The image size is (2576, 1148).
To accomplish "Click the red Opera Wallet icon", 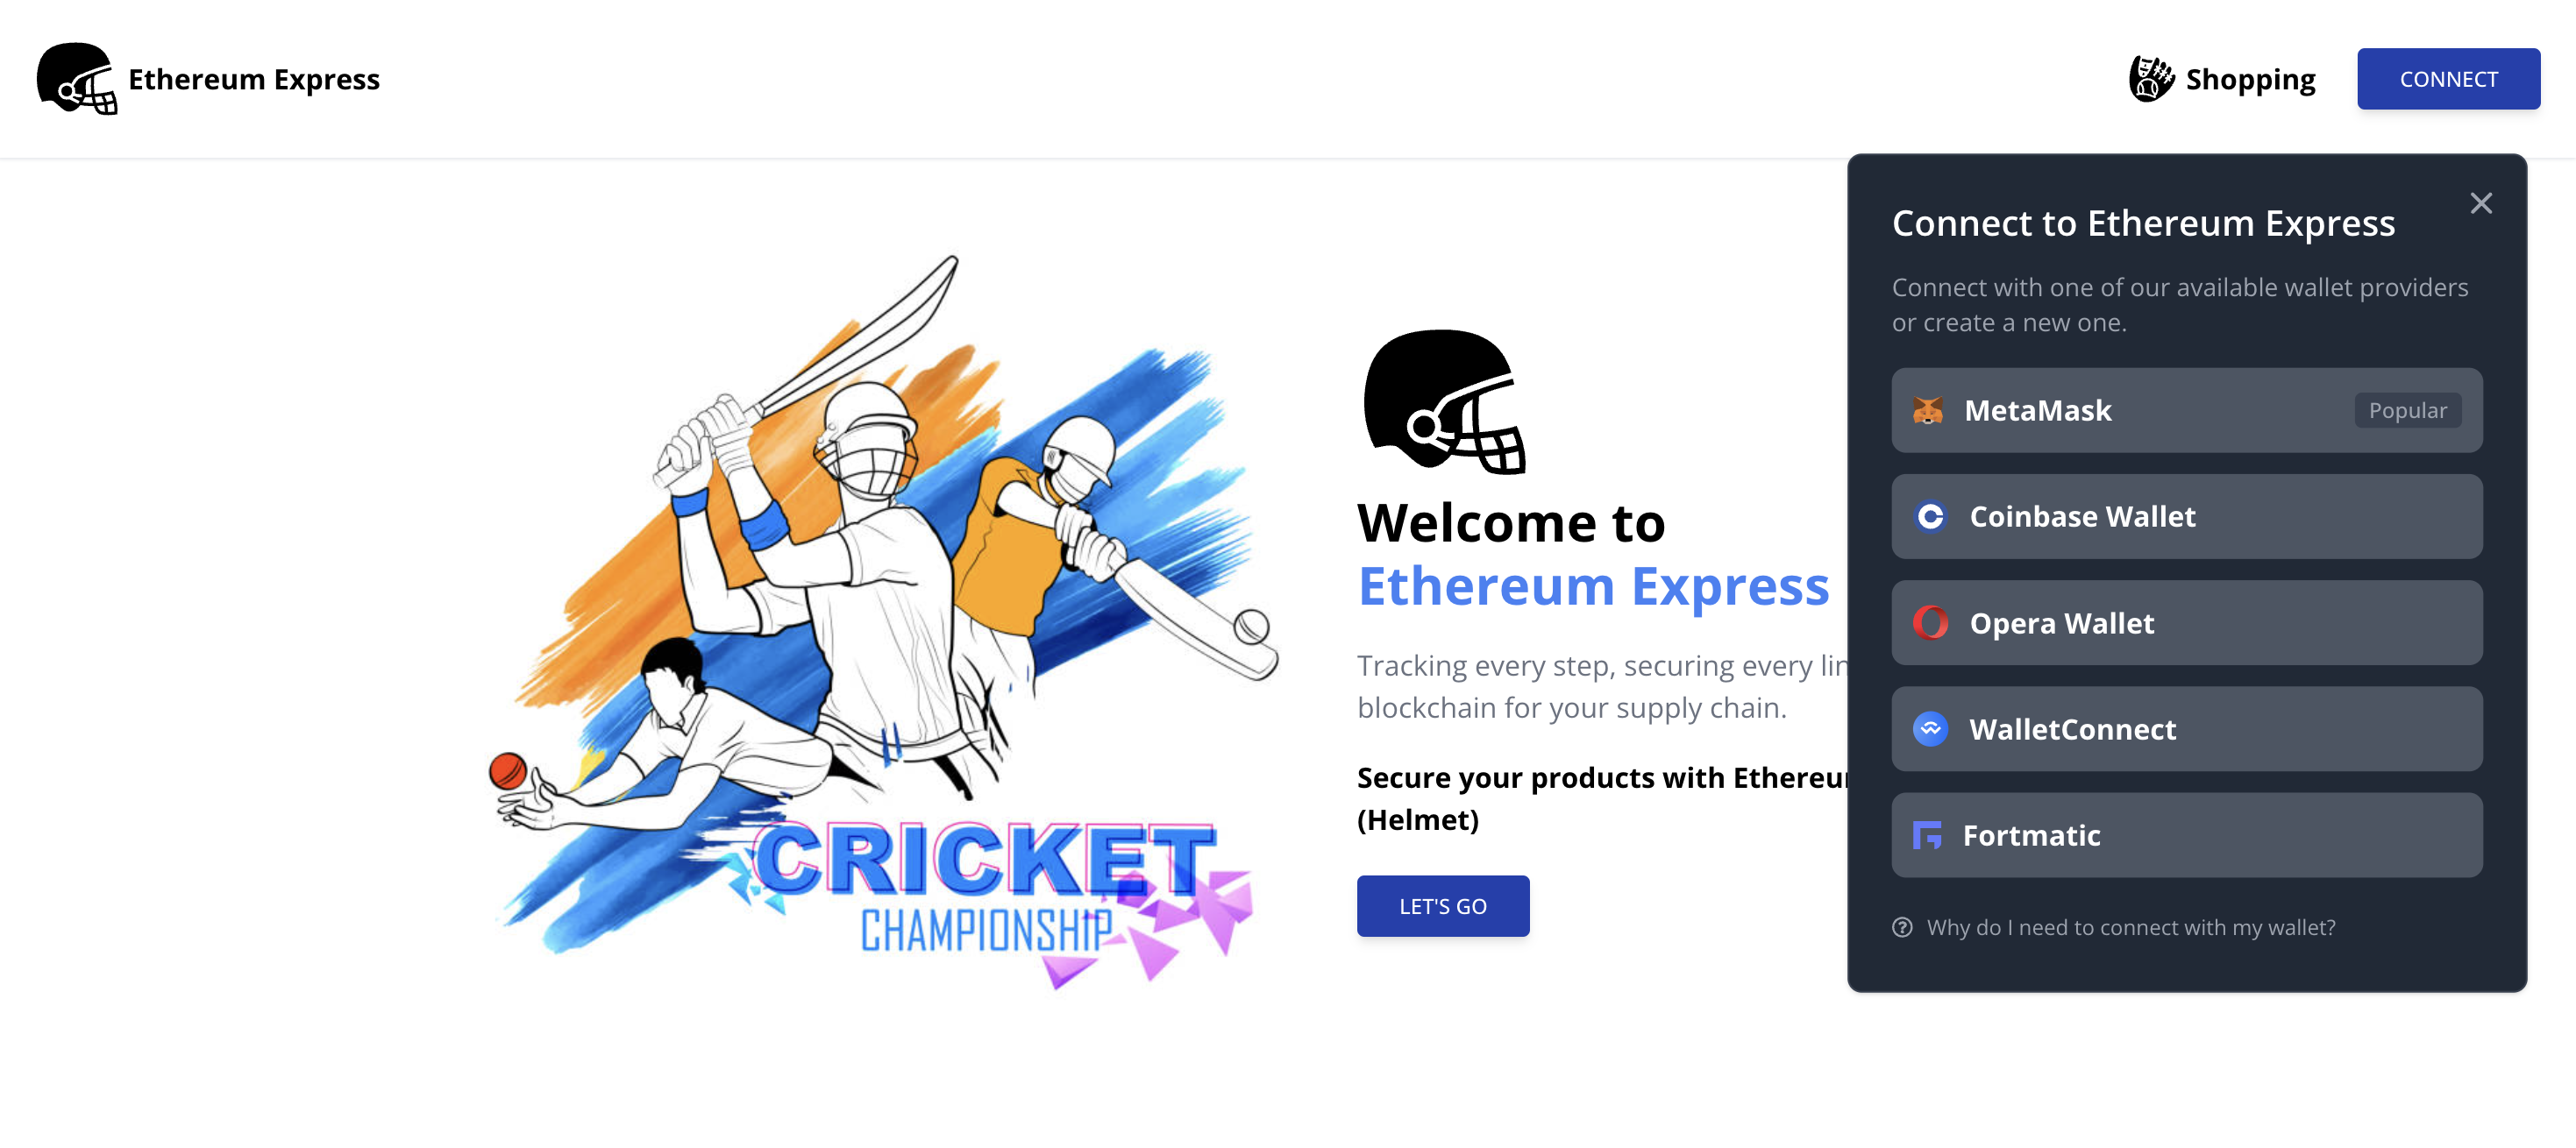I will coord(1930,622).
